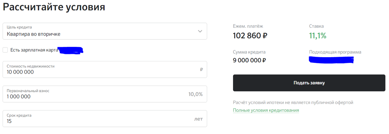
Task: Click 'Квартира во вторичке' selected option text
Action: click(x=33, y=34)
